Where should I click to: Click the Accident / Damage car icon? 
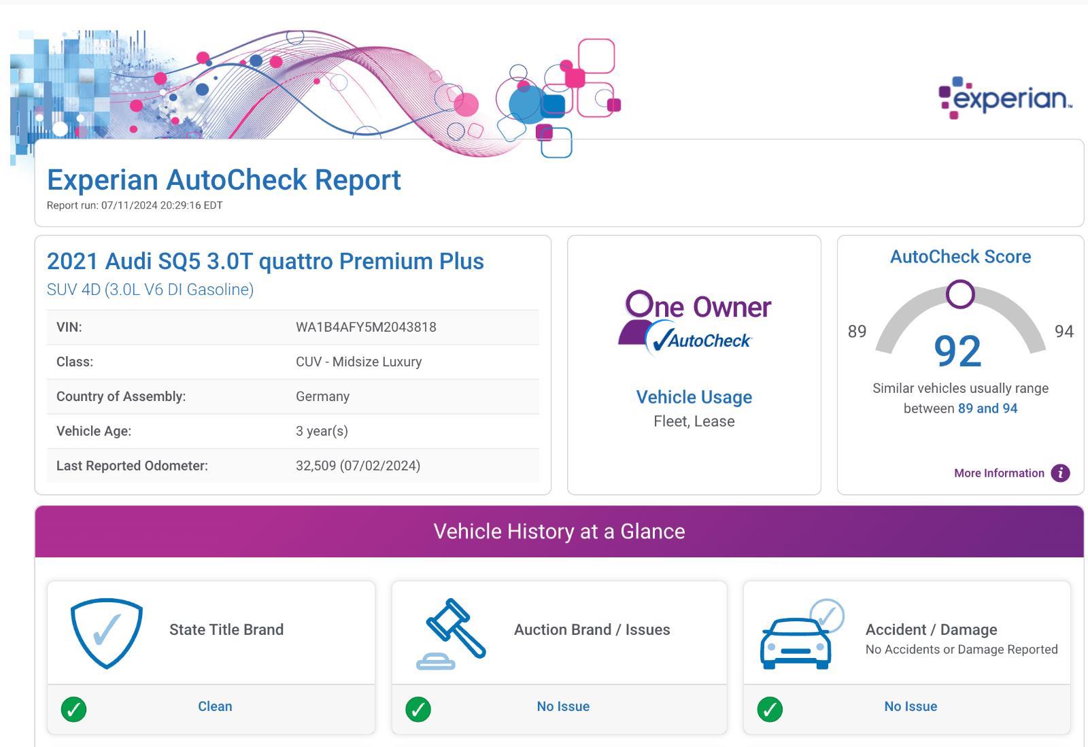pyautogui.click(x=802, y=634)
